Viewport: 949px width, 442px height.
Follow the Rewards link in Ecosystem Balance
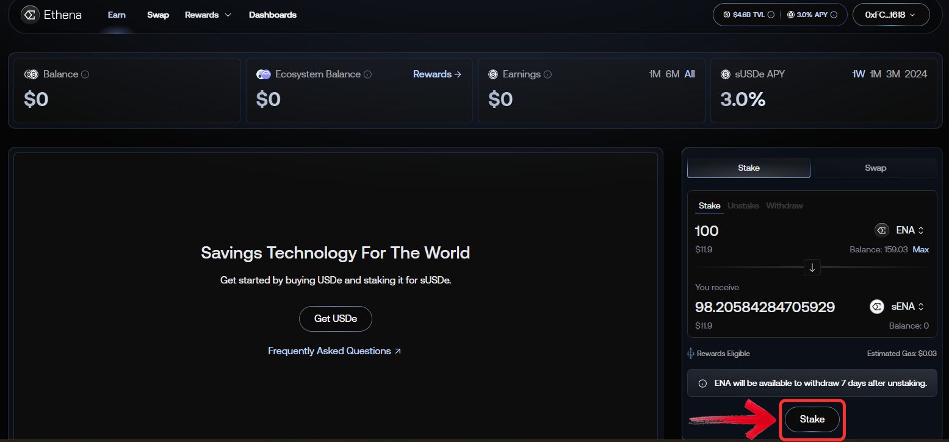[x=437, y=74]
